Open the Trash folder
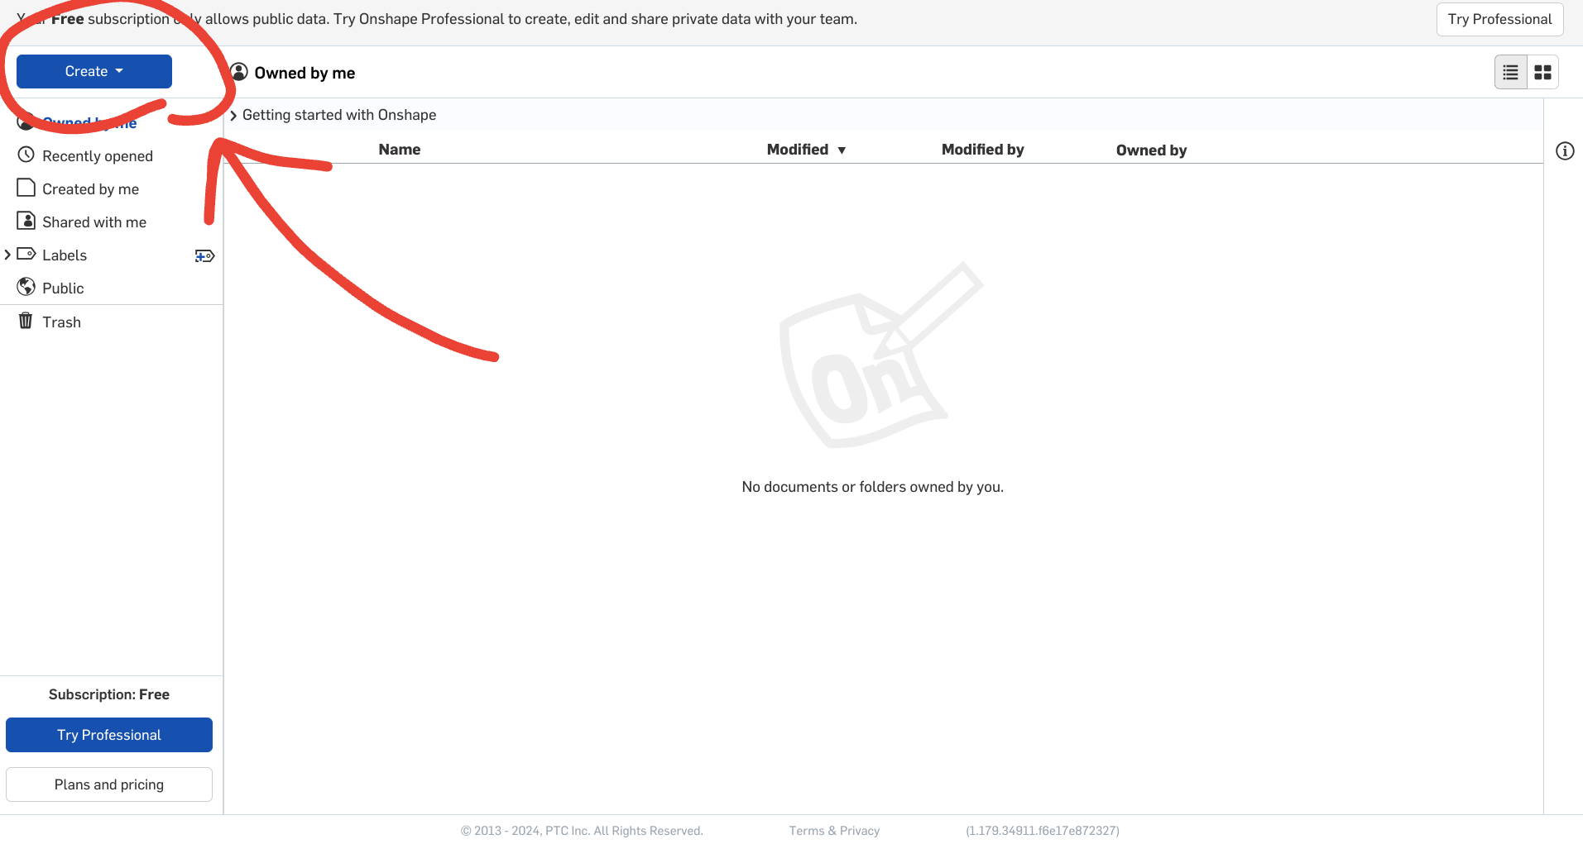 coord(62,322)
